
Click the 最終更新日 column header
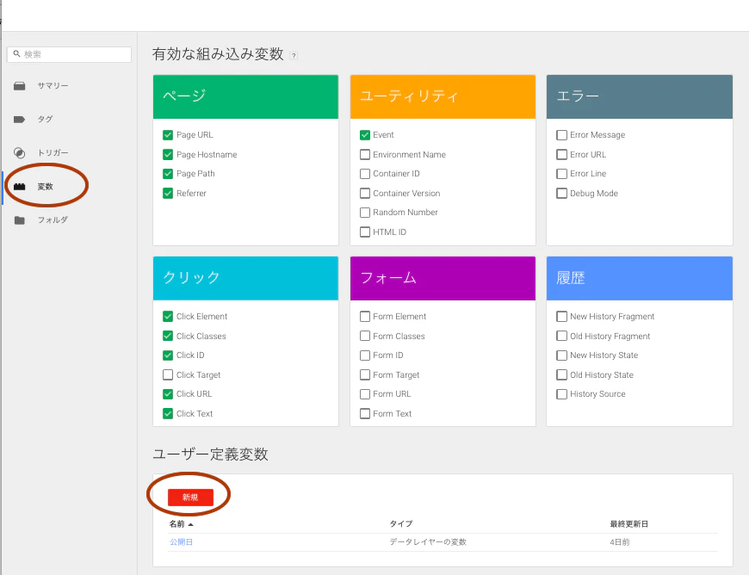coord(629,524)
